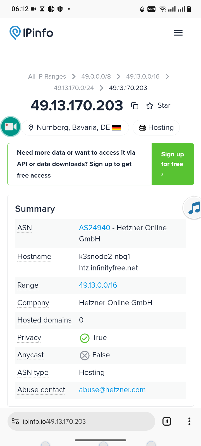Open the 49.0.0.0/8 breadcrumb range
201x446 pixels.
tap(96, 76)
